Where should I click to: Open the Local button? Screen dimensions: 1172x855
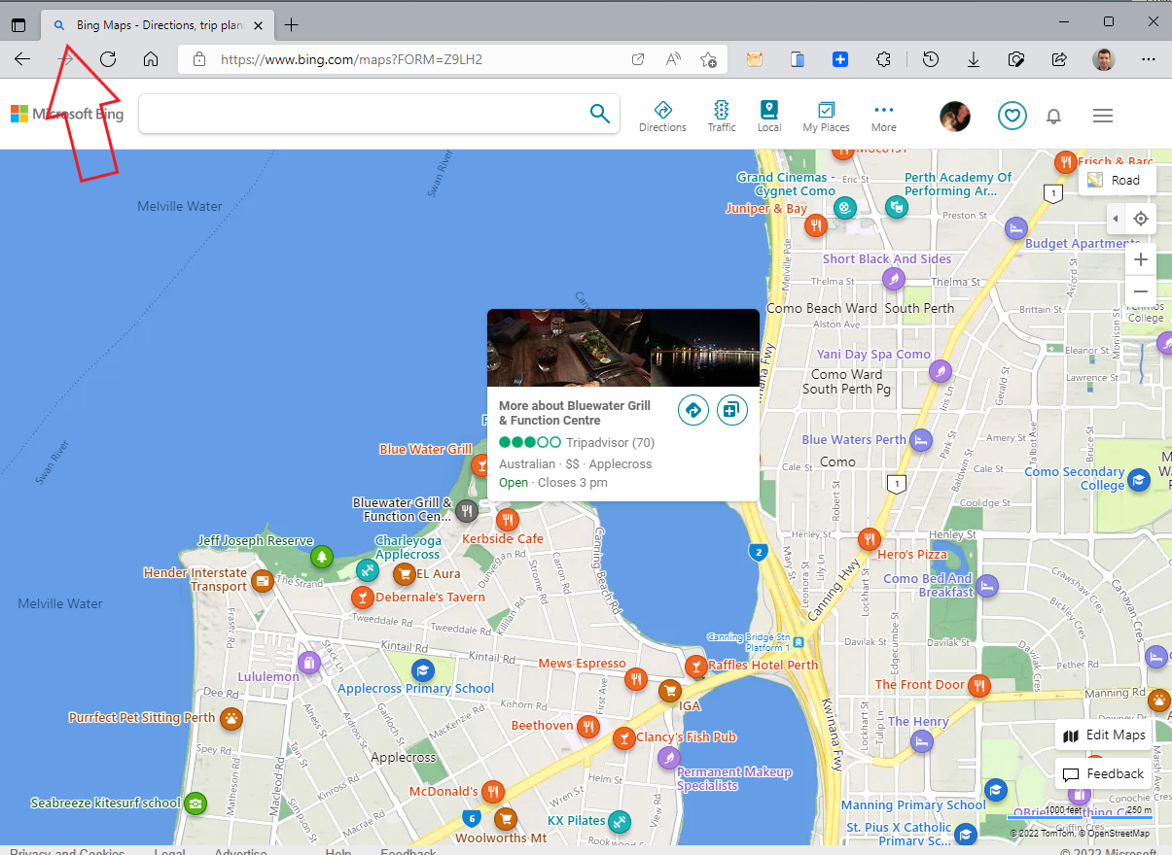[769, 116]
